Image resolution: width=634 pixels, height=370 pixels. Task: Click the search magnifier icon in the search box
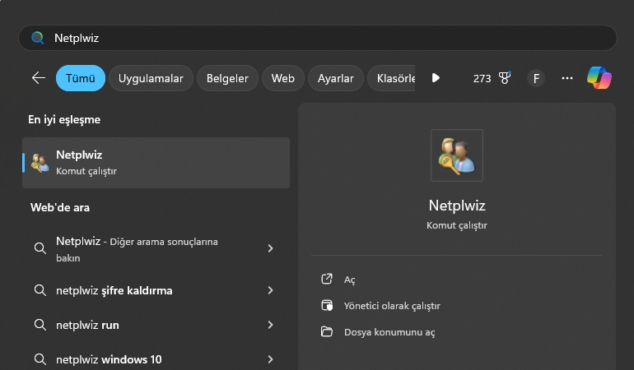(x=38, y=38)
